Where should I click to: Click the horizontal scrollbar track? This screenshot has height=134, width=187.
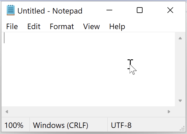coord(88,112)
